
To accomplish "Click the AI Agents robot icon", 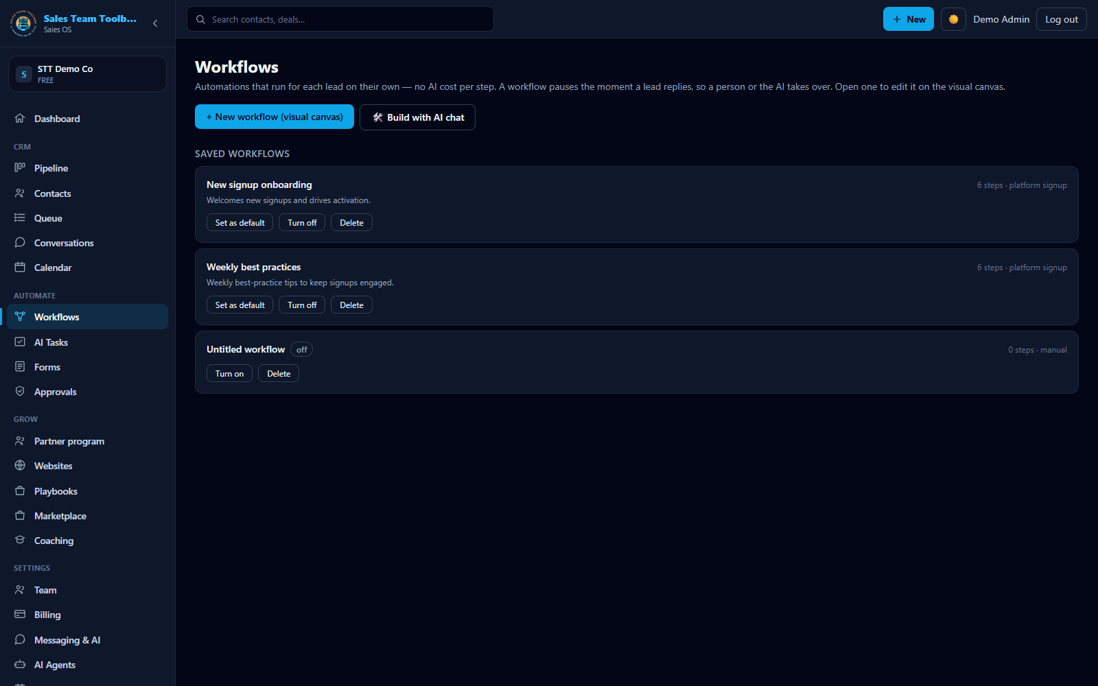I will [x=20, y=665].
